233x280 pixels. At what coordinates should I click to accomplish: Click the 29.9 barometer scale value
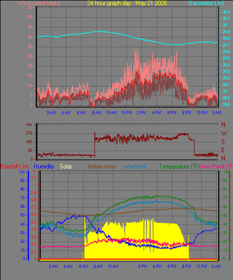(x=226, y=32)
